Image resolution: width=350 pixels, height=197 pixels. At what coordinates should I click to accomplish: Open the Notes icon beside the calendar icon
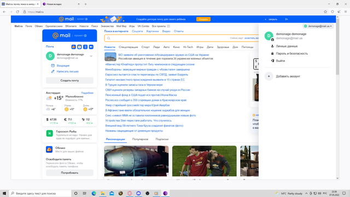[x=85, y=47]
